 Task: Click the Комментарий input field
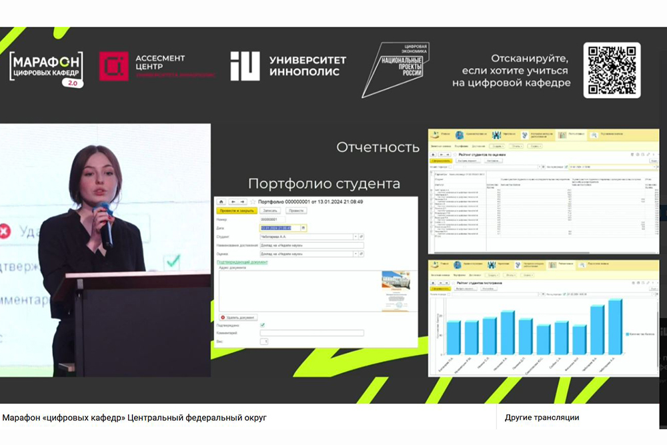tap(311, 333)
